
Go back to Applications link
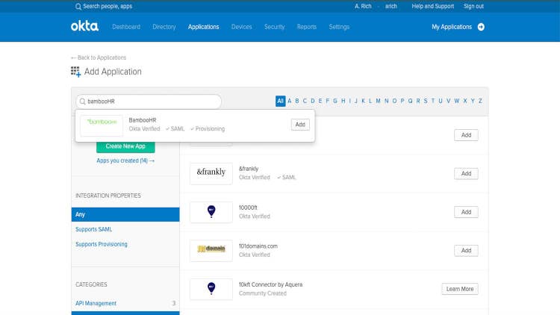coord(99,57)
